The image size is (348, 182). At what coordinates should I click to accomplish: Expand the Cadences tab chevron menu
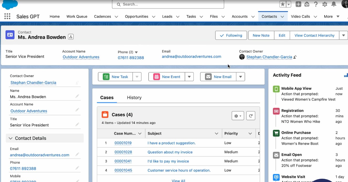point(116,17)
